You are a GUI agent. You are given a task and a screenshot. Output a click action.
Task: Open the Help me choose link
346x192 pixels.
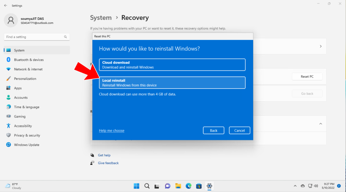[x=112, y=131]
